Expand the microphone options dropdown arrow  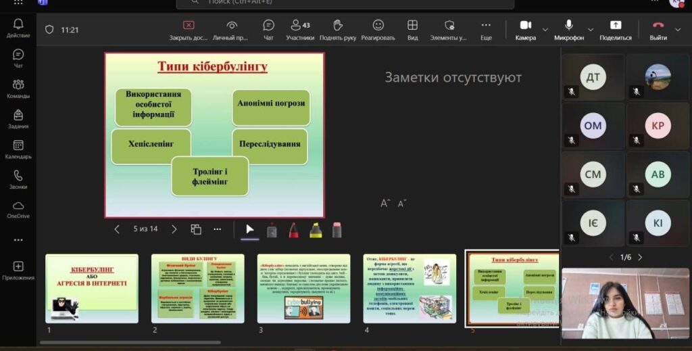click(591, 30)
